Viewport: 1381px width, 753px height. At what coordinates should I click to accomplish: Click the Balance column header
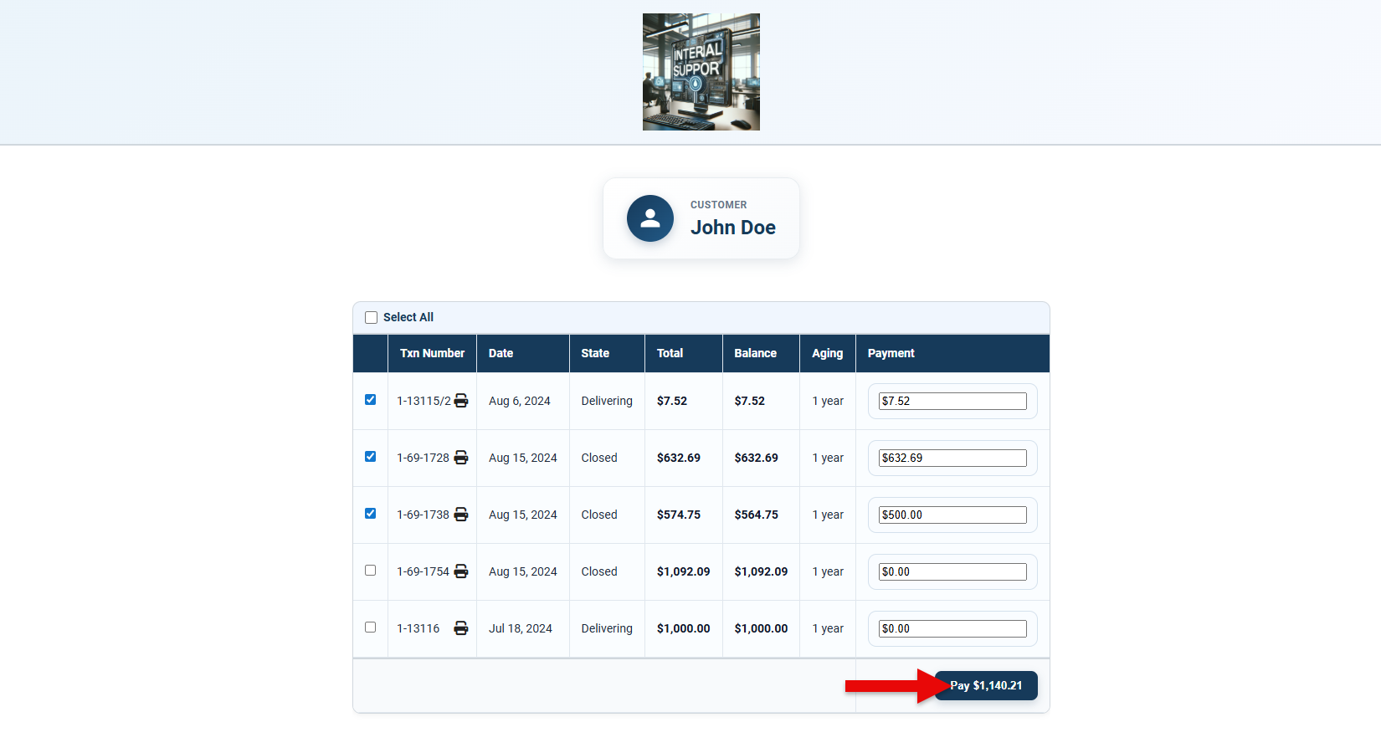[x=755, y=353]
